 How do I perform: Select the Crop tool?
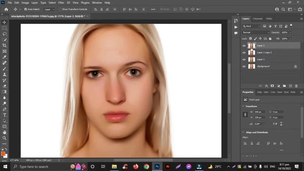(x=4, y=46)
